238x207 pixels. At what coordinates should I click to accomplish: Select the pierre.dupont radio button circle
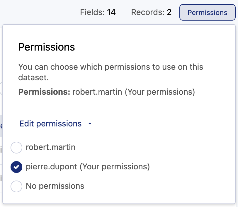click(16, 167)
